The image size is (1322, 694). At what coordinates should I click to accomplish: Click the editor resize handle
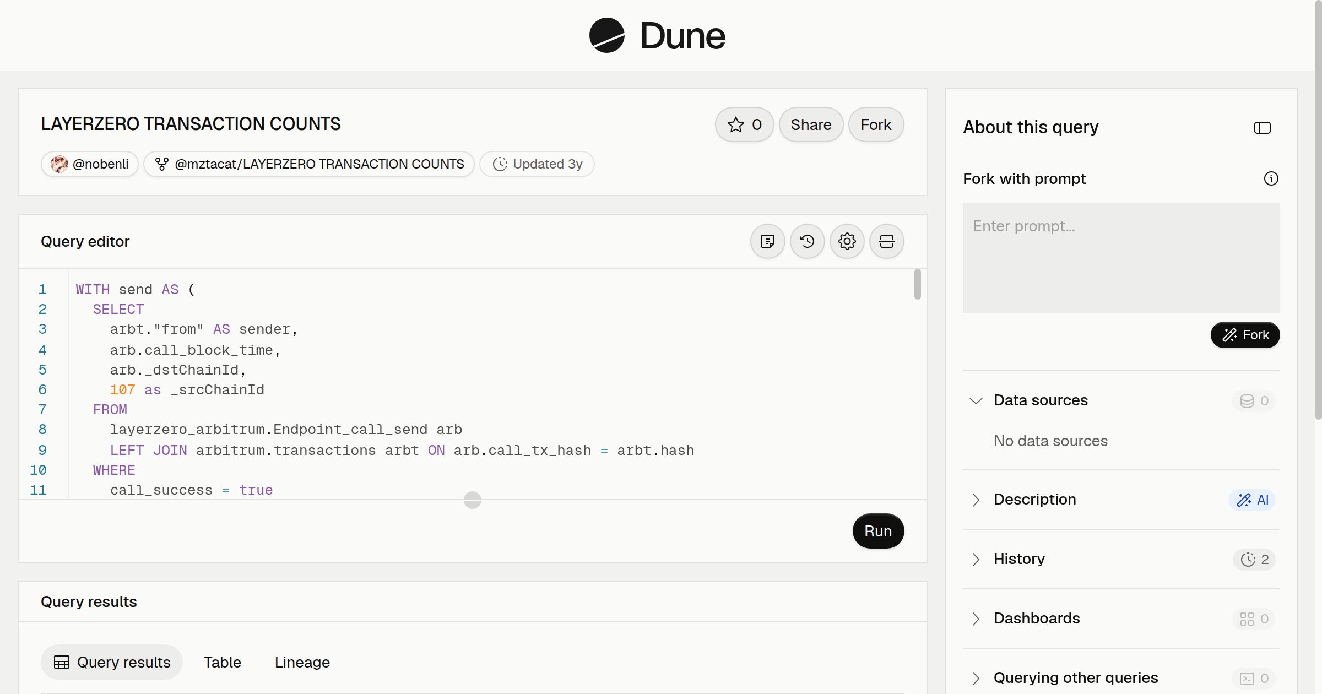[x=473, y=500]
